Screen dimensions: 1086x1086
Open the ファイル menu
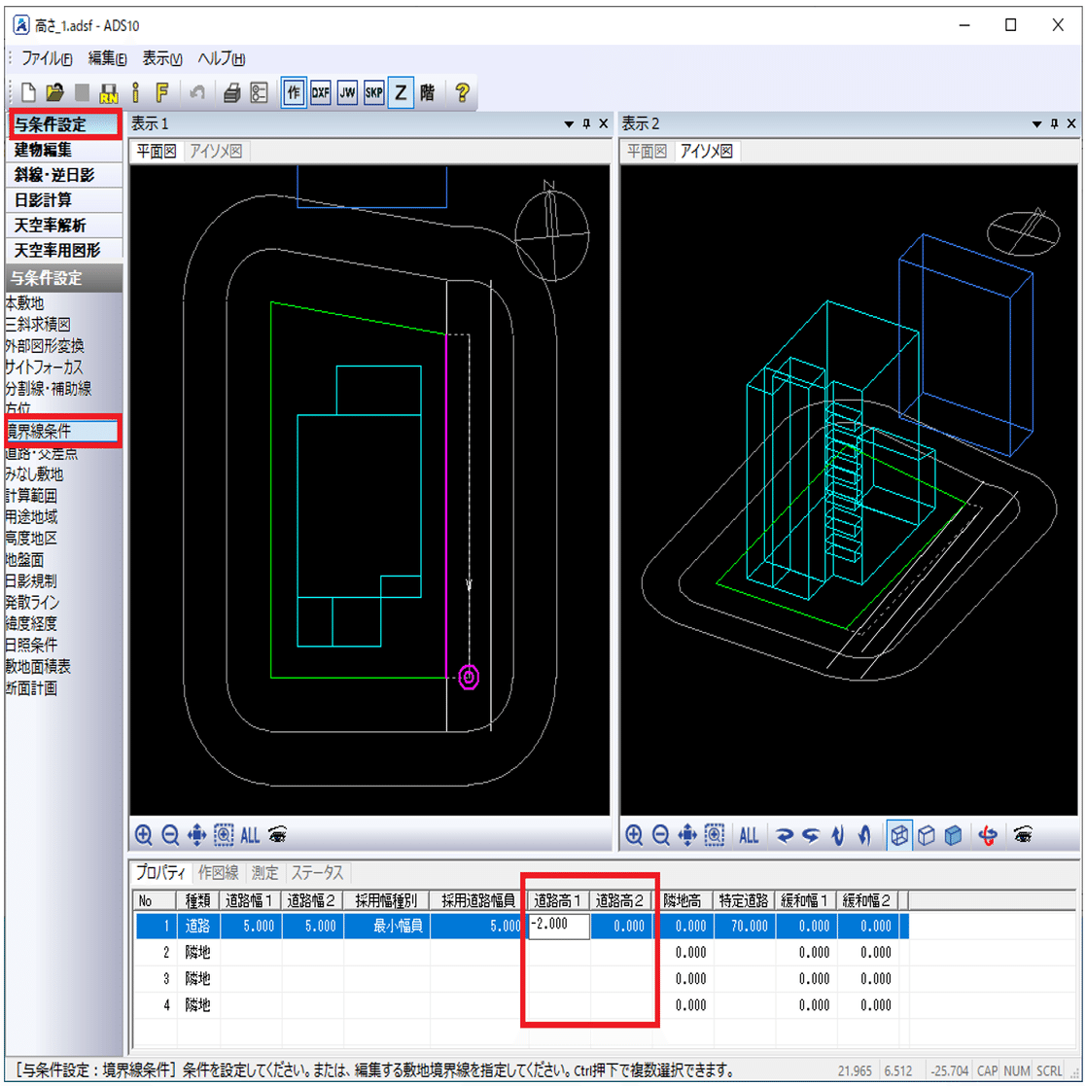pyautogui.click(x=47, y=59)
